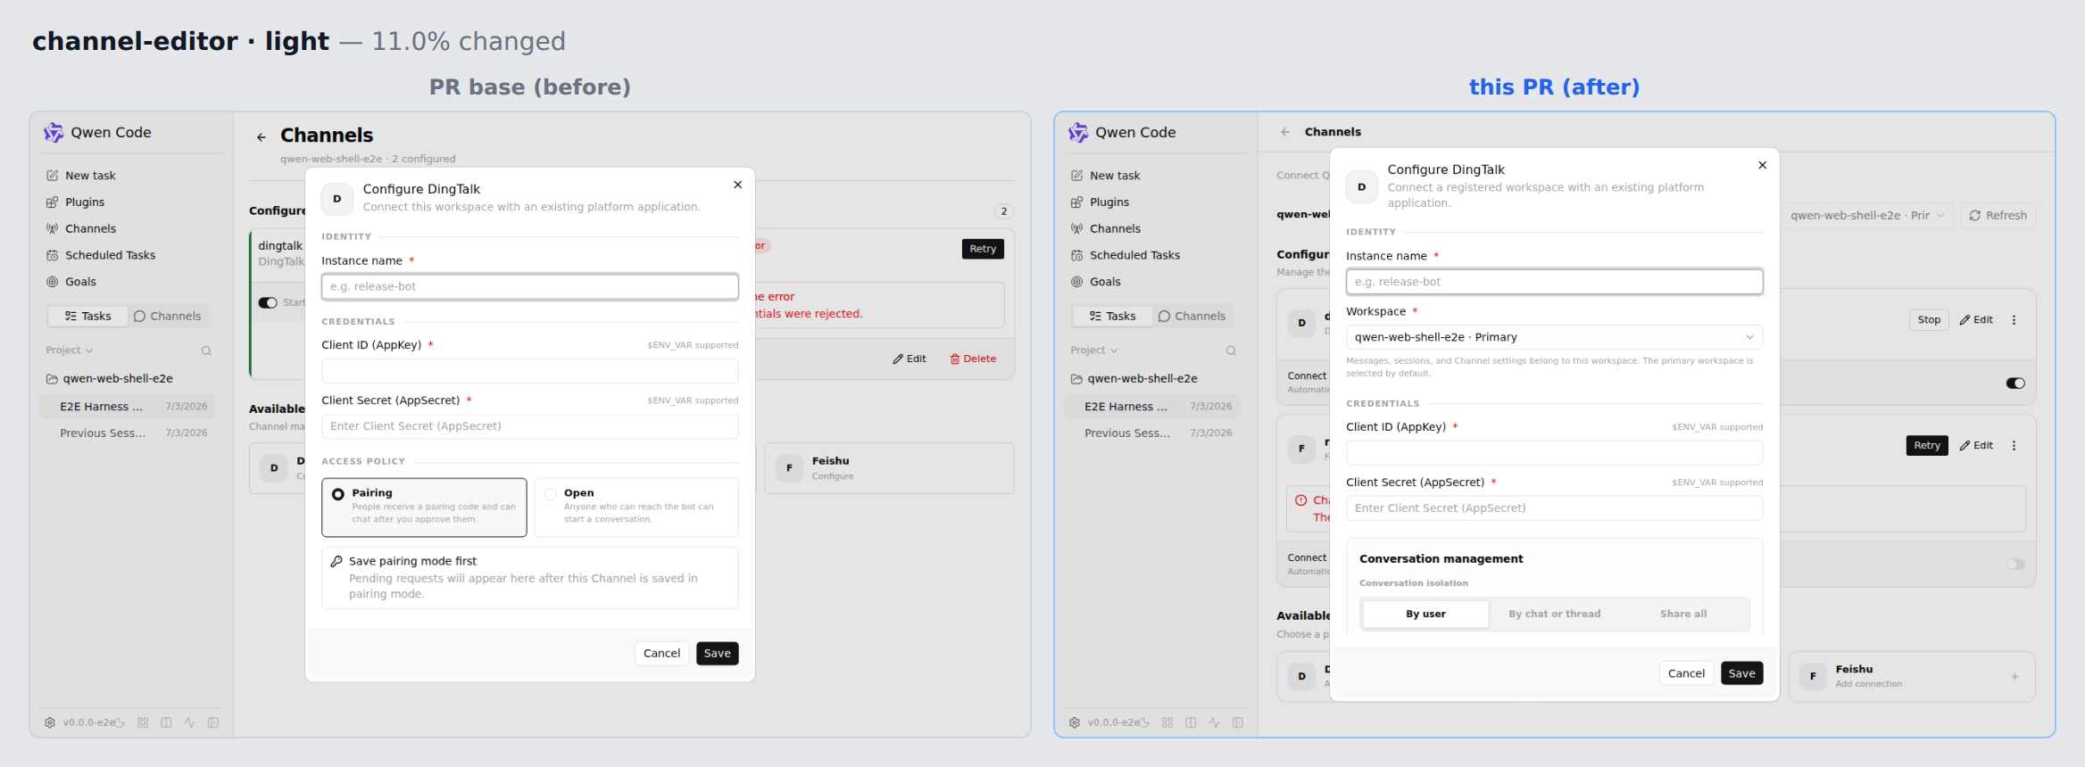This screenshot has height=767, width=2085.
Task: Click Save in the before panel dialog
Action: (718, 654)
